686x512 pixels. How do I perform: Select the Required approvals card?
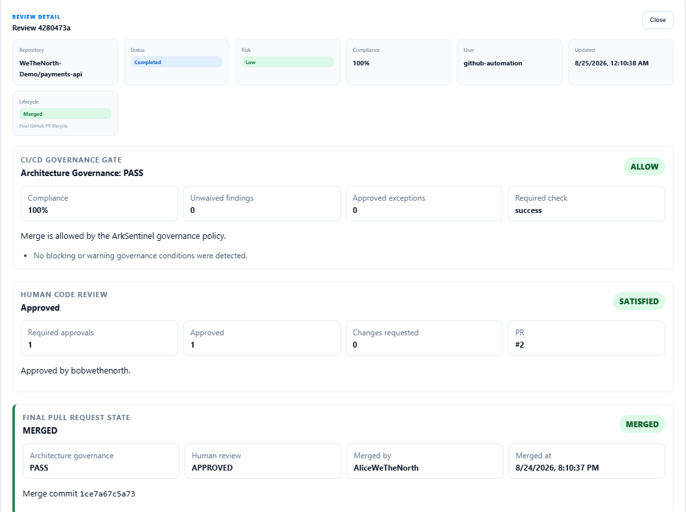(x=99, y=339)
